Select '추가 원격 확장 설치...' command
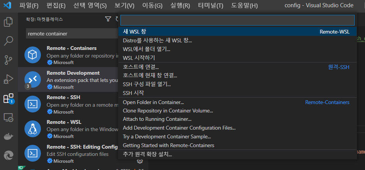This screenshot has width=365, height=170. [237, 154]
